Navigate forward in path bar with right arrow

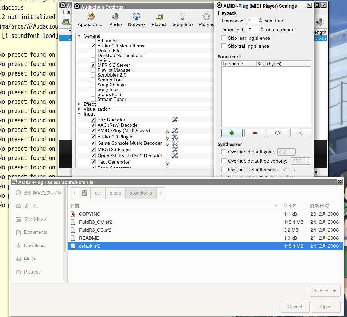[x=161, y=193]
